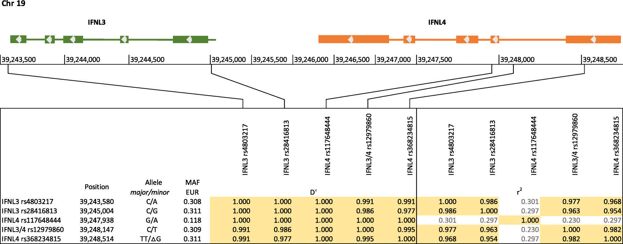Click rotated r² column header IFNL4 rs368234815
623x244 pixels.
pos(616,146)
